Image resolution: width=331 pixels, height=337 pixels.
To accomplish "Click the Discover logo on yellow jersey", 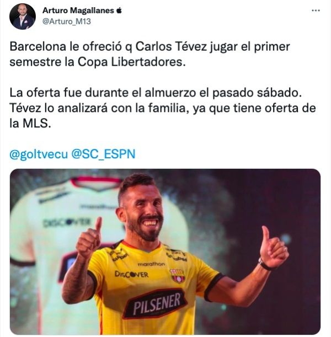I will click(131, 274).
